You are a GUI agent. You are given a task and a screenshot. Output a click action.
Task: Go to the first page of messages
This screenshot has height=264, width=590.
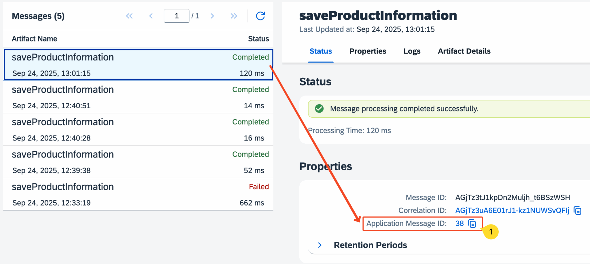point(129,16)
